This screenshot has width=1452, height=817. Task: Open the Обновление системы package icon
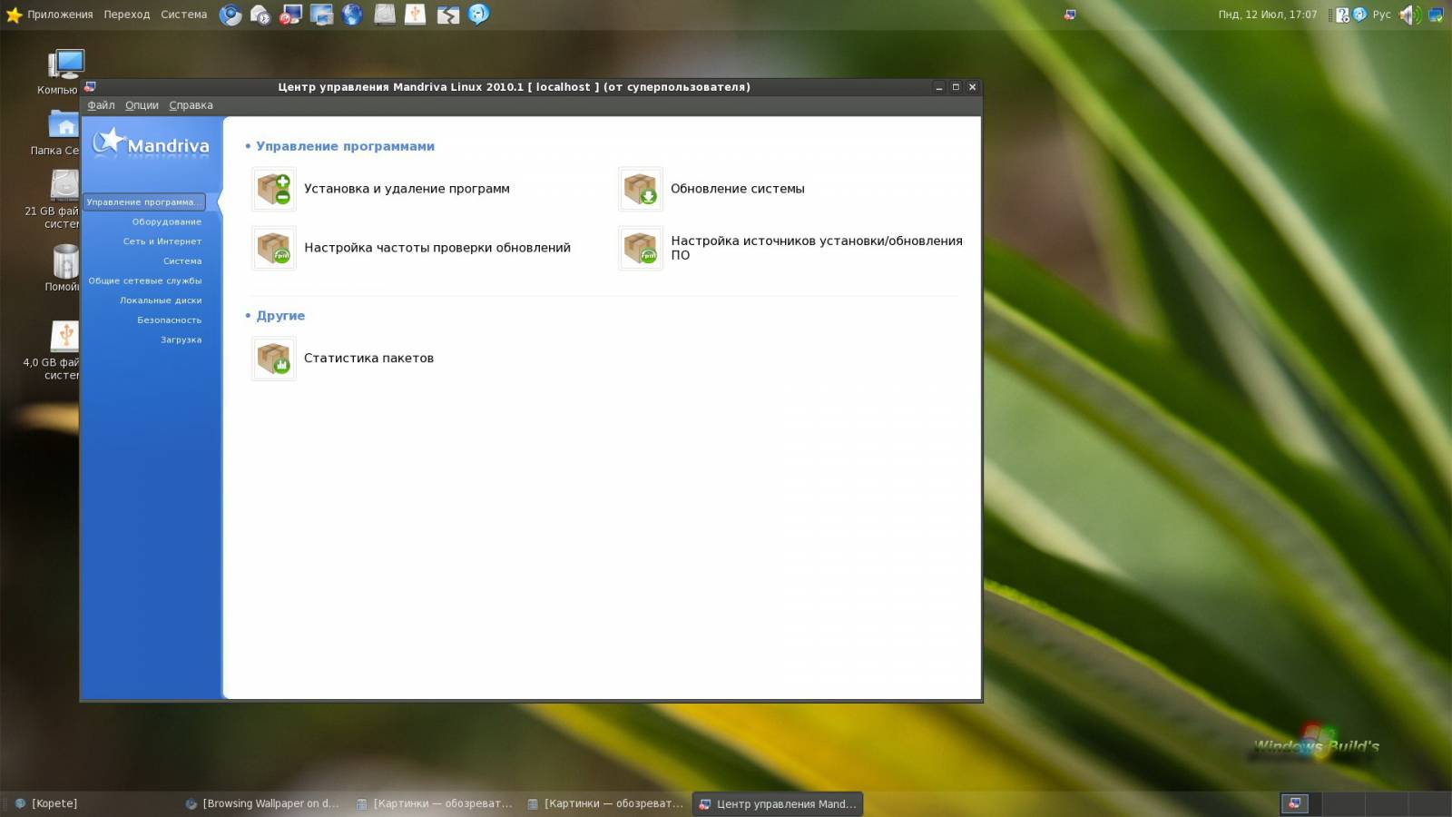[x=640, y=189]
